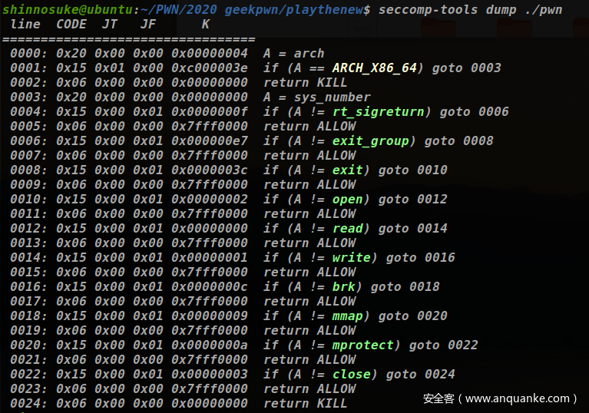This screenshot has height=413, width=589.
Task: Click 'return ALLOW' on line 0007
Action: [x=309, y=156]
